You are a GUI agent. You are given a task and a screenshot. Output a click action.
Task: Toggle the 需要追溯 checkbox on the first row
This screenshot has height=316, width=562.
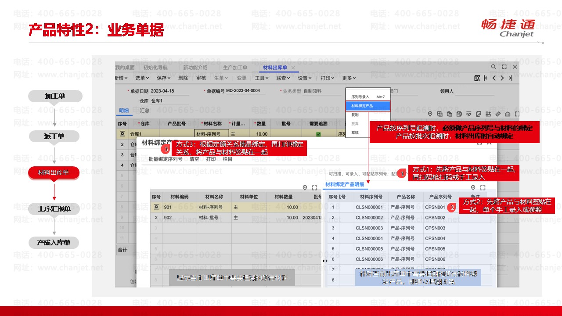pyautogui.click(x=318, y=134)
